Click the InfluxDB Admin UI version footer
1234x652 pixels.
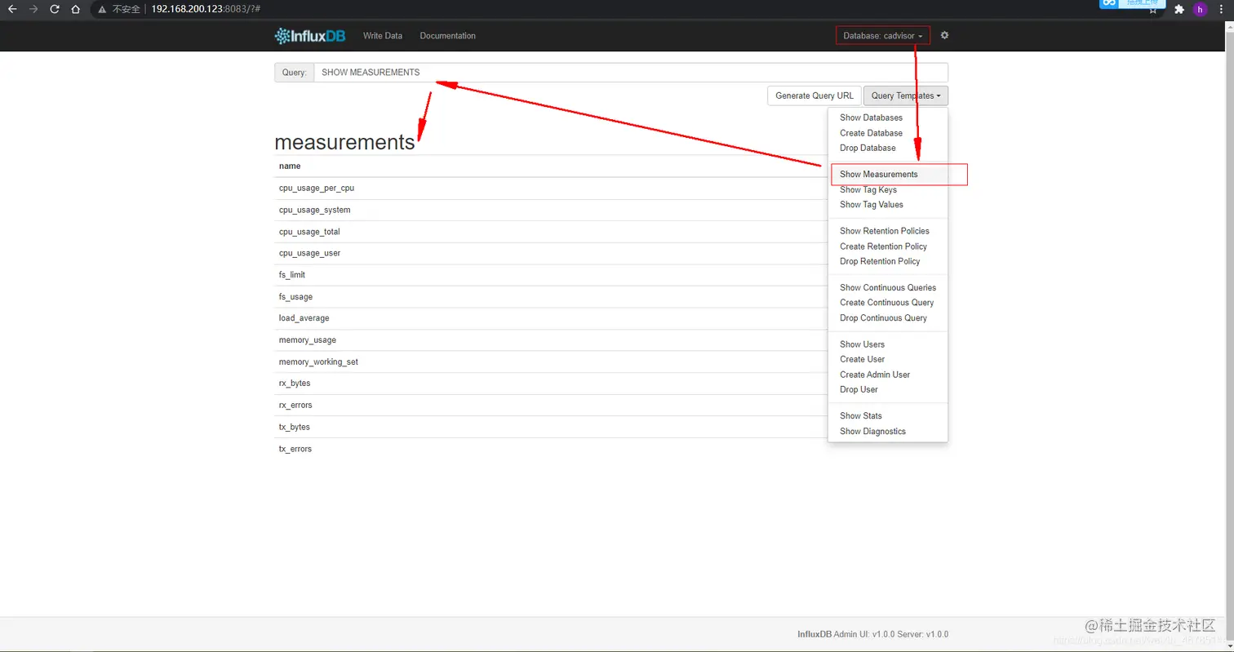(x=872, y=634)
